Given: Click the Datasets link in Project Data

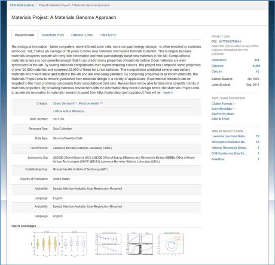Looking at the screenshot, I should click(x=217, y=66).
